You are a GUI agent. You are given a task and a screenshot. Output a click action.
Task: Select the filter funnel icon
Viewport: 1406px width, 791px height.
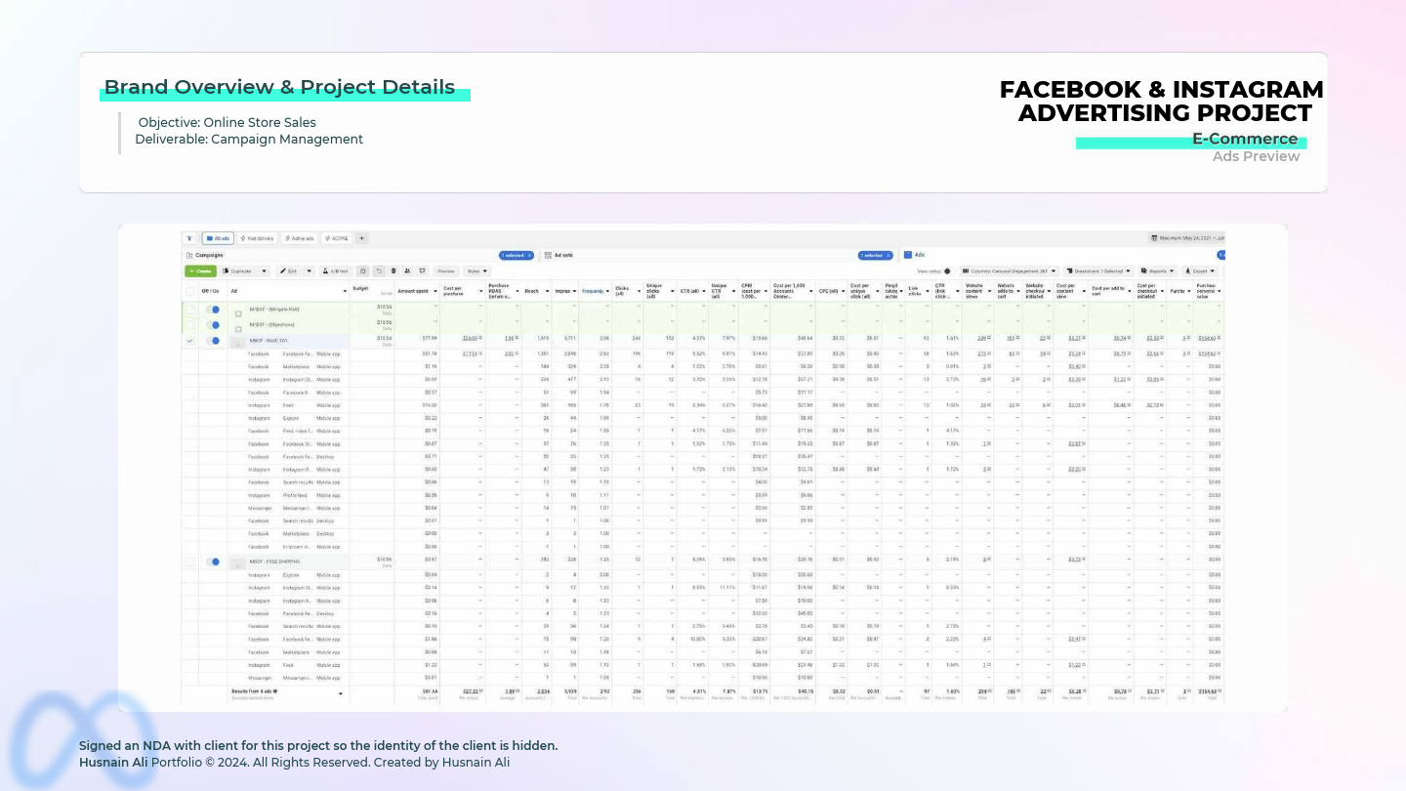point(189,238)
